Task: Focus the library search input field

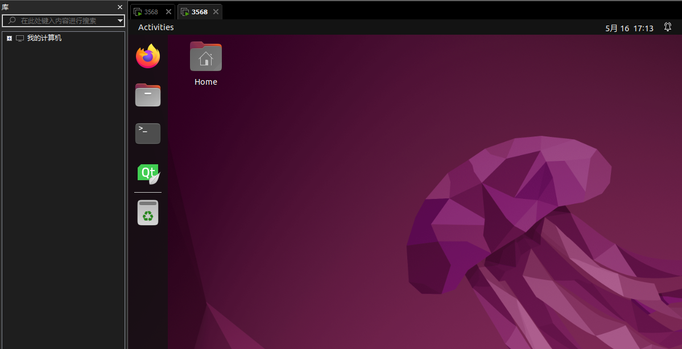Action: (64, 20)
